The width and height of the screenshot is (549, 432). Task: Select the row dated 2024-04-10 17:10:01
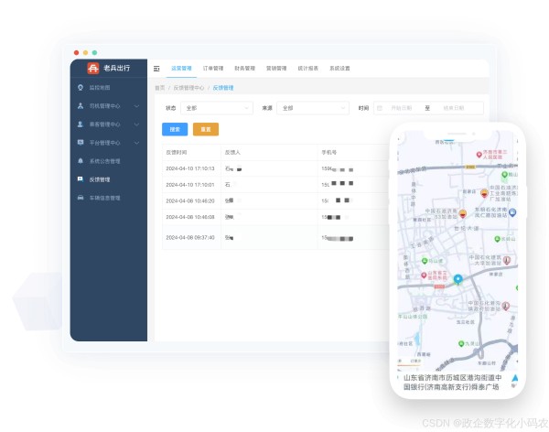pyautogui.click(x=276, y=185)
